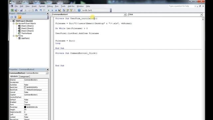Click the Break (pause) icon
The height and width of the screenshot is (120, 213).
[52, 10]
